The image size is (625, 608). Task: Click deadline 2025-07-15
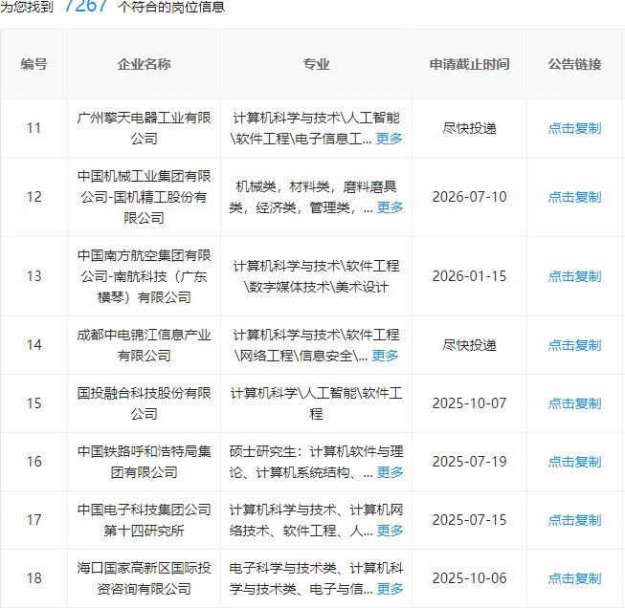470,520
